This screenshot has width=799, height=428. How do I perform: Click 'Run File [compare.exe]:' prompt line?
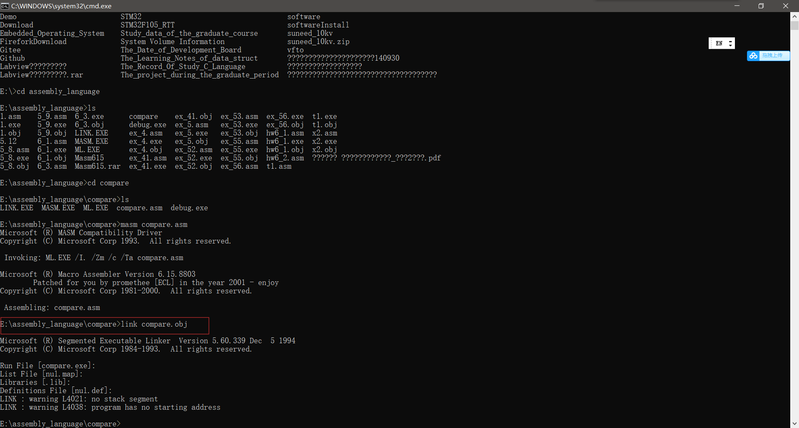click(x=48, y=366)
